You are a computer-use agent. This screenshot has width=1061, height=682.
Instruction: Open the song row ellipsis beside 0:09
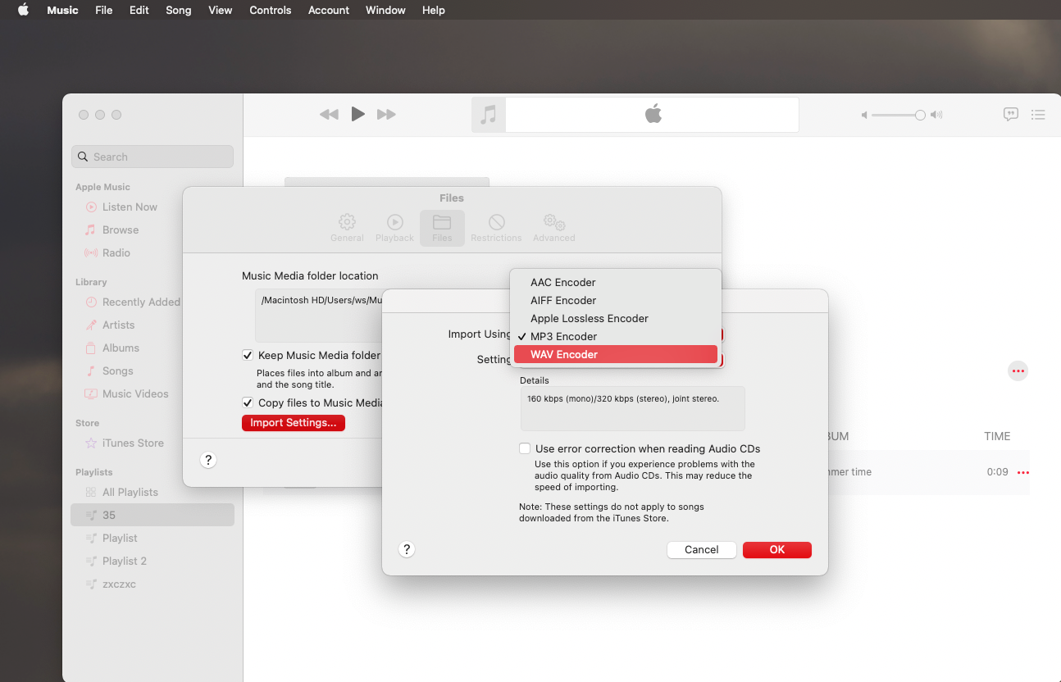pos(1023,473)
